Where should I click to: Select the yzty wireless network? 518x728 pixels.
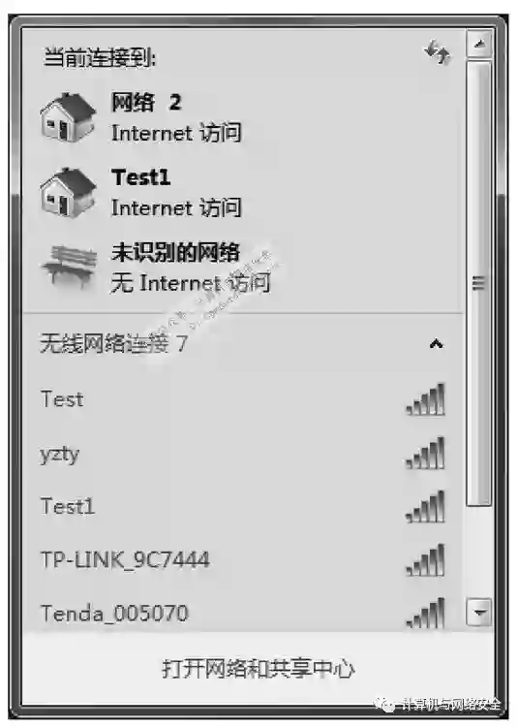[242, 454]
